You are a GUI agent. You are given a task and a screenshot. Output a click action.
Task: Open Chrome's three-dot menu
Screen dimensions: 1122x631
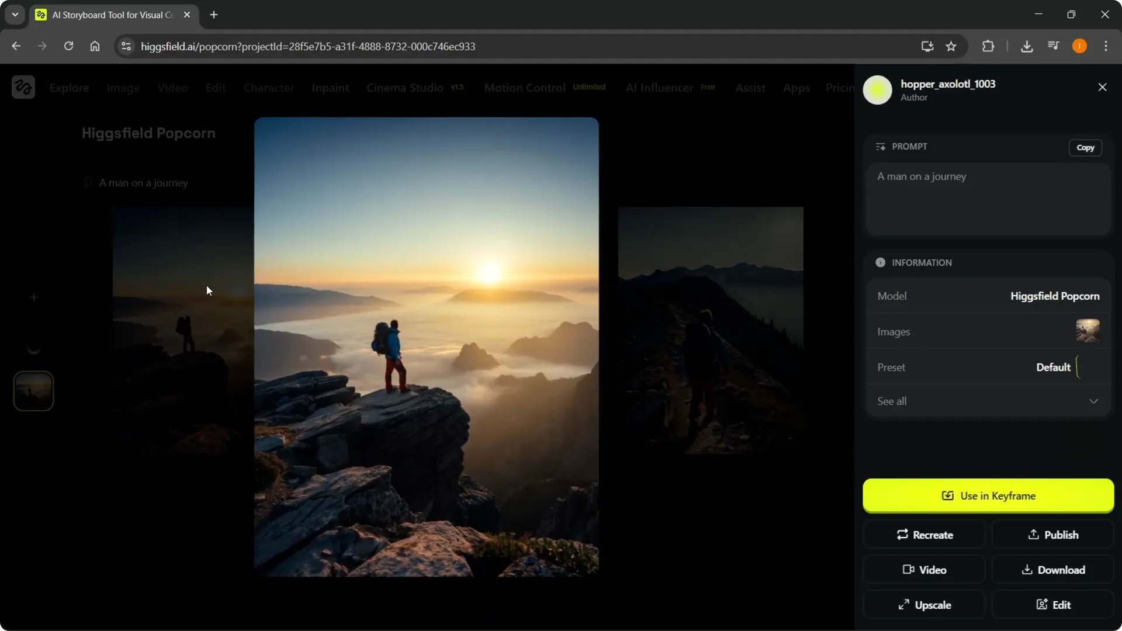click(x=1106, y=46)
